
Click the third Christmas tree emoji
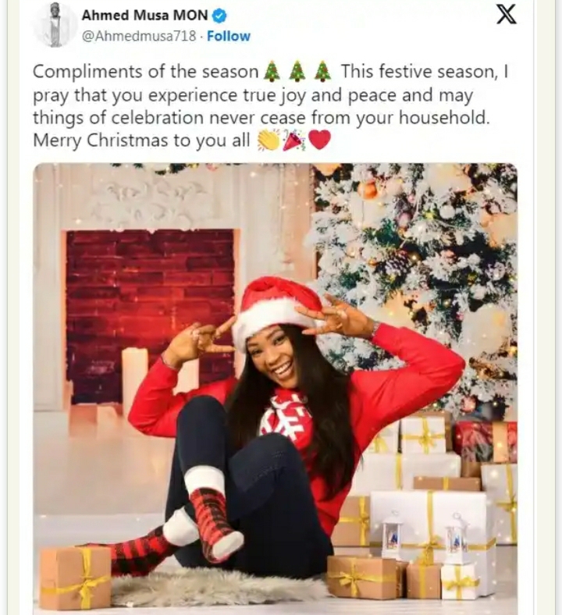(x=323, y=71)
